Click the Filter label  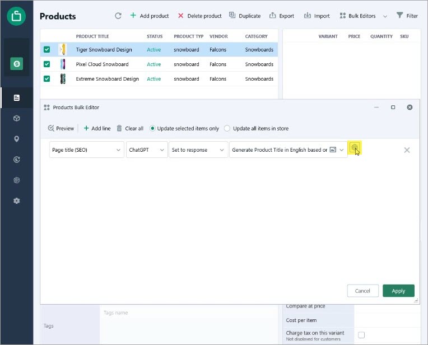tap(412, 16)
